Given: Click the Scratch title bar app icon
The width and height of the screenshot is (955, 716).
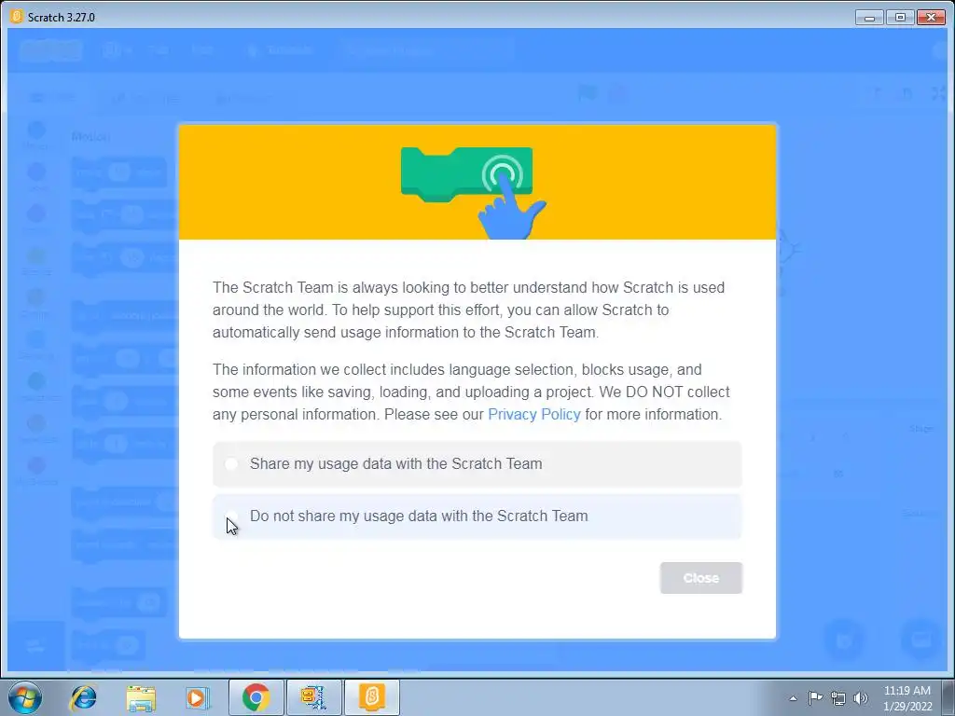Looking at the screenshot, I should pyautogui.click(x=17, y=17).
